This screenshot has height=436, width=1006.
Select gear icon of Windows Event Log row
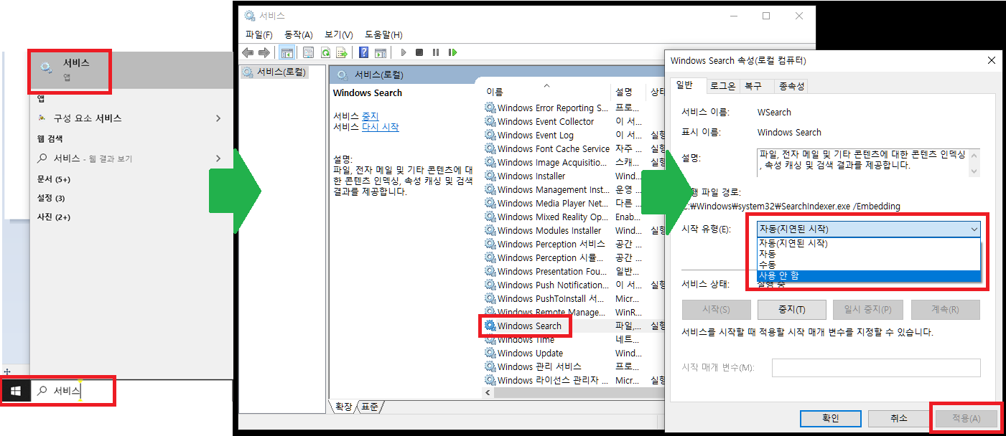coord(490,136)
